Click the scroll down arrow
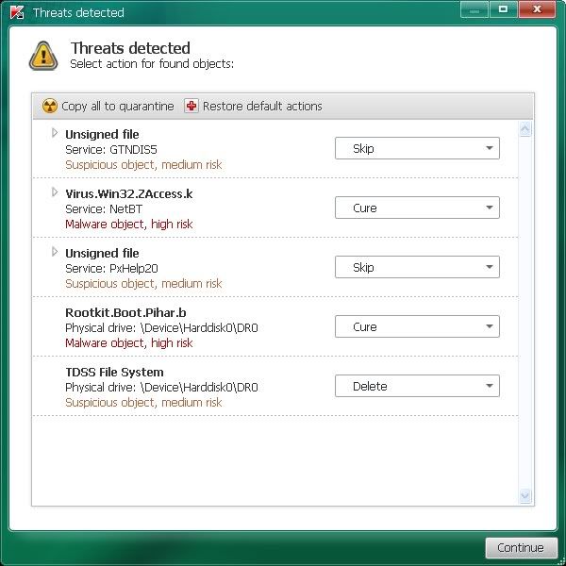Image resolution: width=566 pixels, height=566 pixels. [x=524, y=495]
